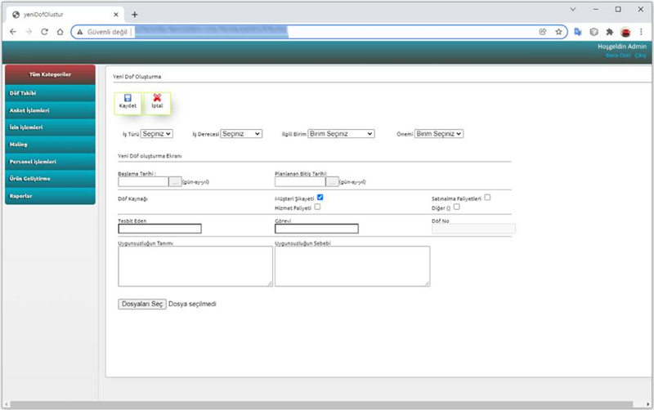
Task: Click 'Yeni Döf oluşturma Ekranı' text
Action: click(x=150, y=156)
